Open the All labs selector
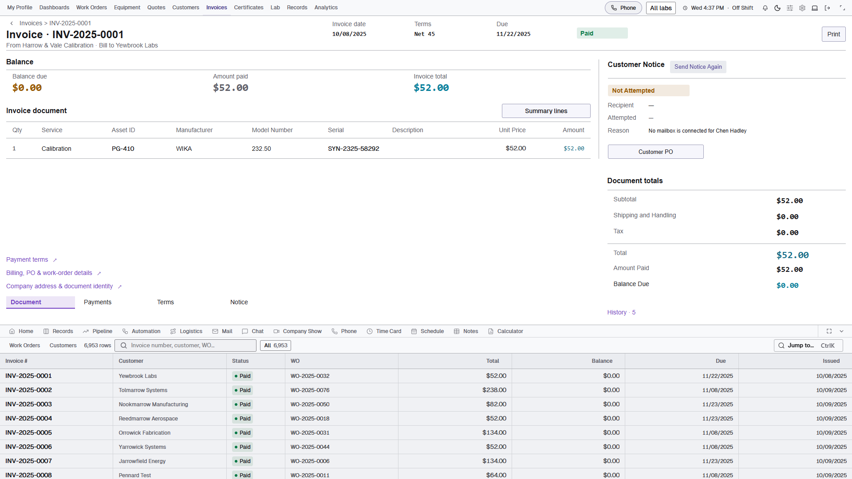Image resolution: width=852 pixels, height=479 pixels. (661, 8)
